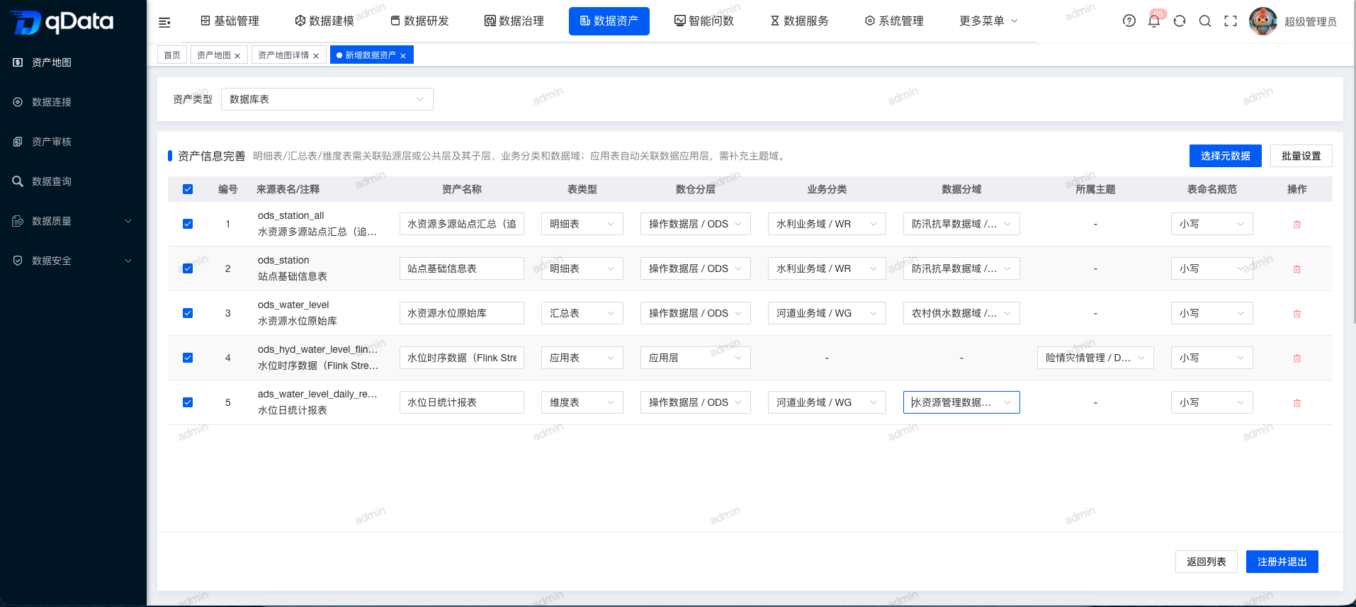Open row 4 数仓分层 应用层 dropdown
Image resolution: width=1356 pixels, height=607 pixels.
pos(696,358)
